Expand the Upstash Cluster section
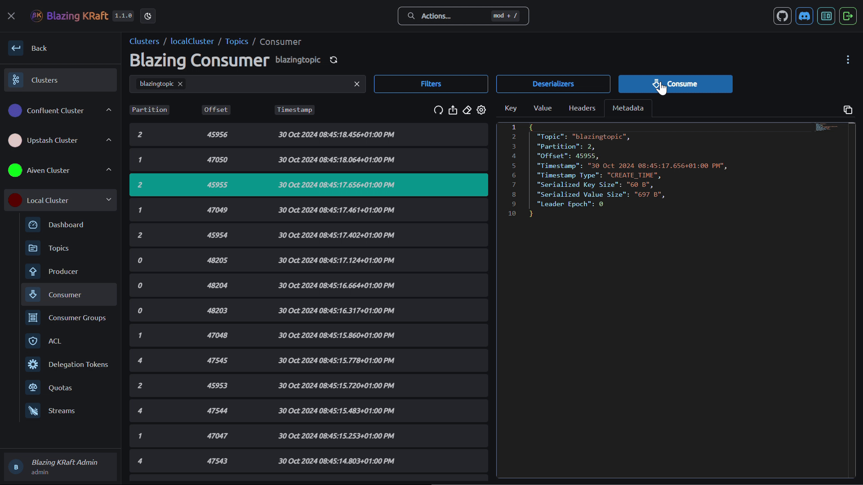This screenshot has height=485, width=863. 109,140
